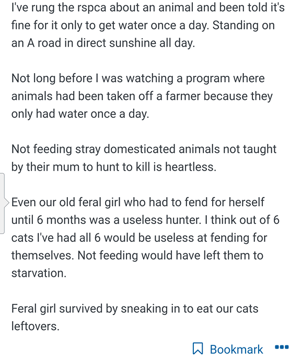Click the line starting "Even our old feral girl"

(137, 203)
